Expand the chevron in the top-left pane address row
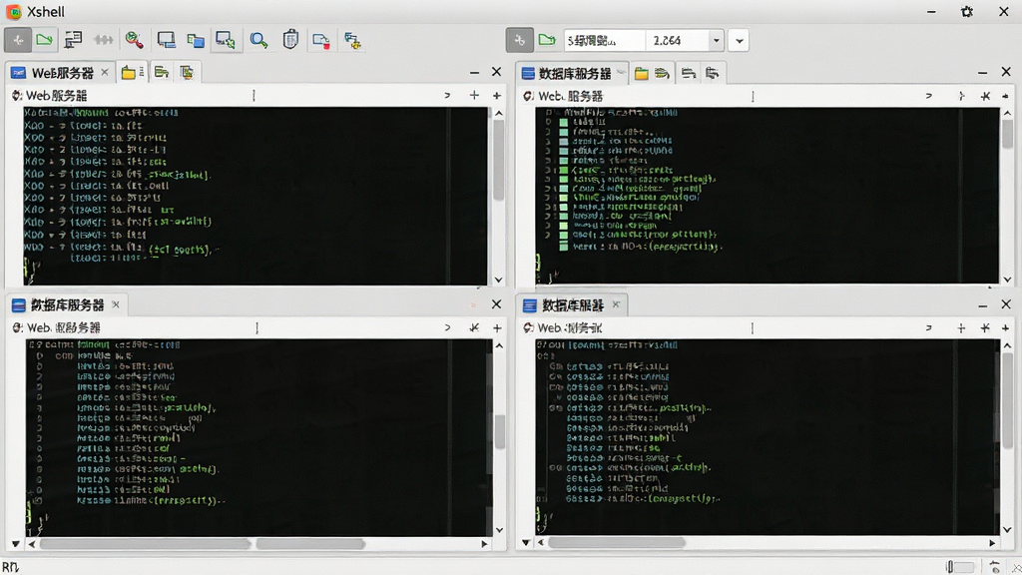 pos(447,95)
